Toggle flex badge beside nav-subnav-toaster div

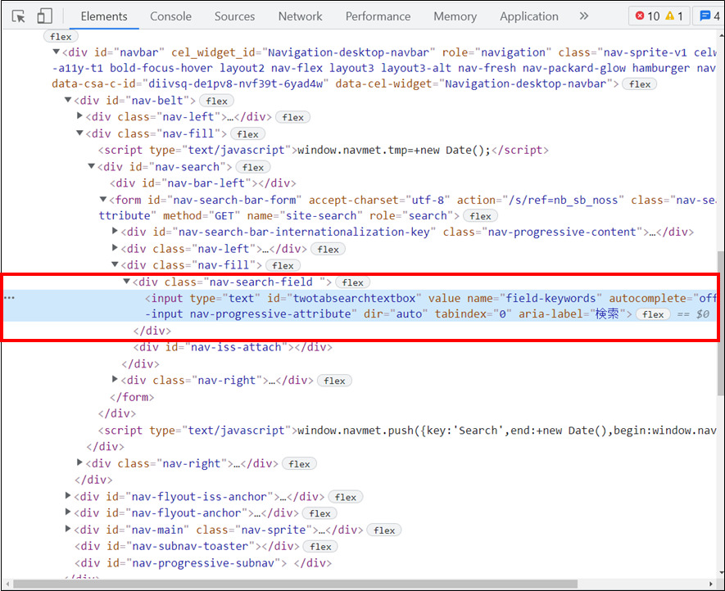(x=320, y=547)
